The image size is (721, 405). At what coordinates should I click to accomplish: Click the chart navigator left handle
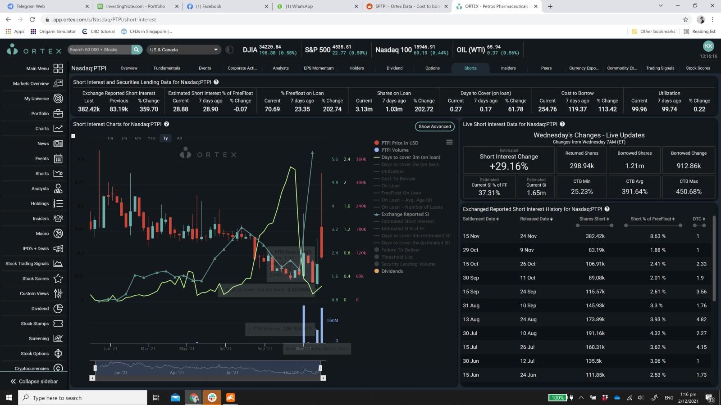click(95, 368)
